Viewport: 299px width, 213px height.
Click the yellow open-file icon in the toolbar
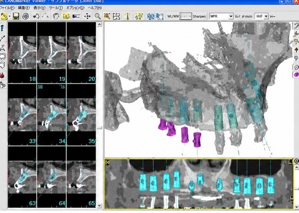click(4, 16)
